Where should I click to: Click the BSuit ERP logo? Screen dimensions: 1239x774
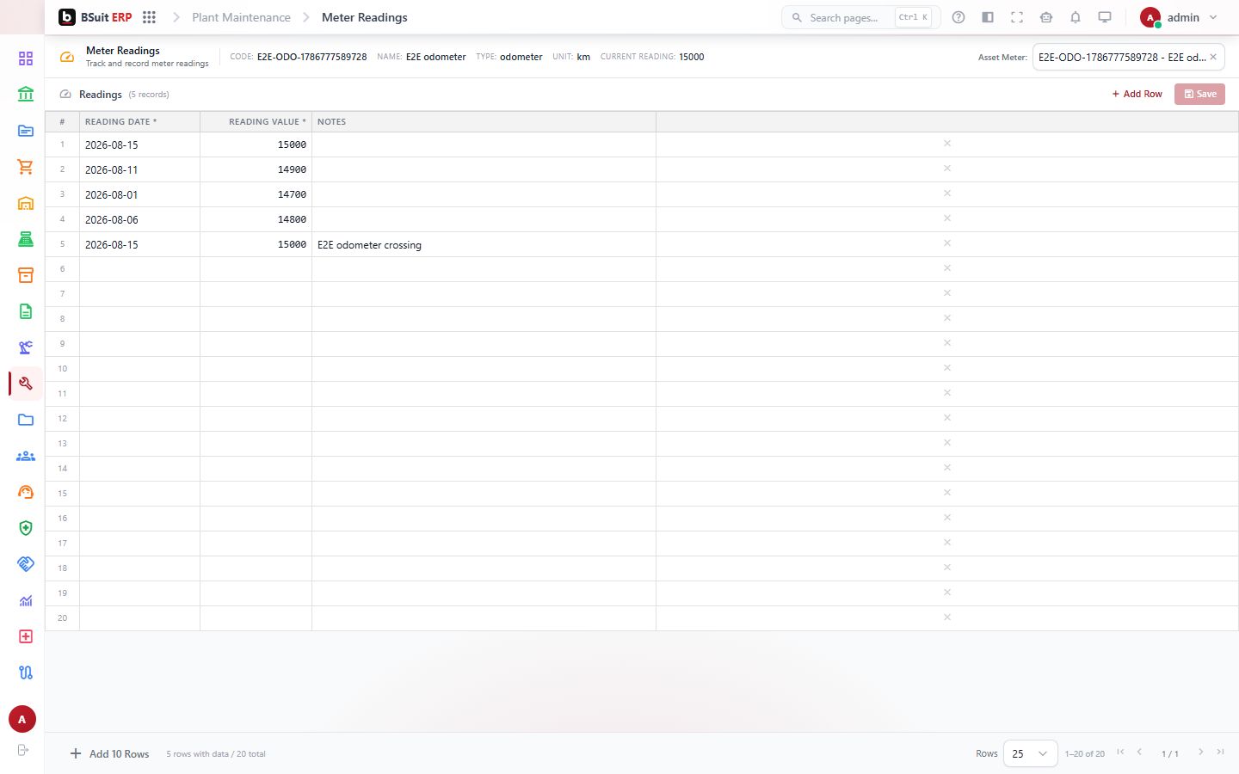click(x=95, y=17)
